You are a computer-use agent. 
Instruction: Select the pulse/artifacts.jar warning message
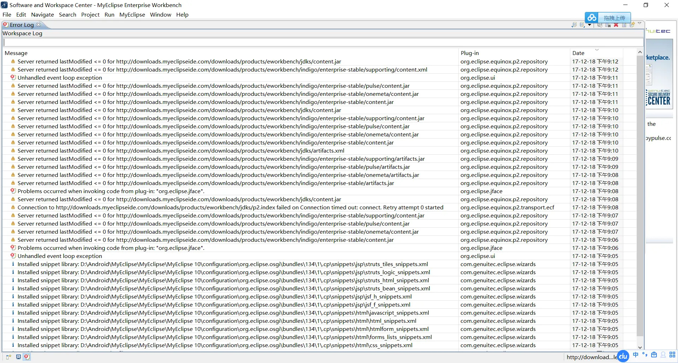(x=214, y=167)
